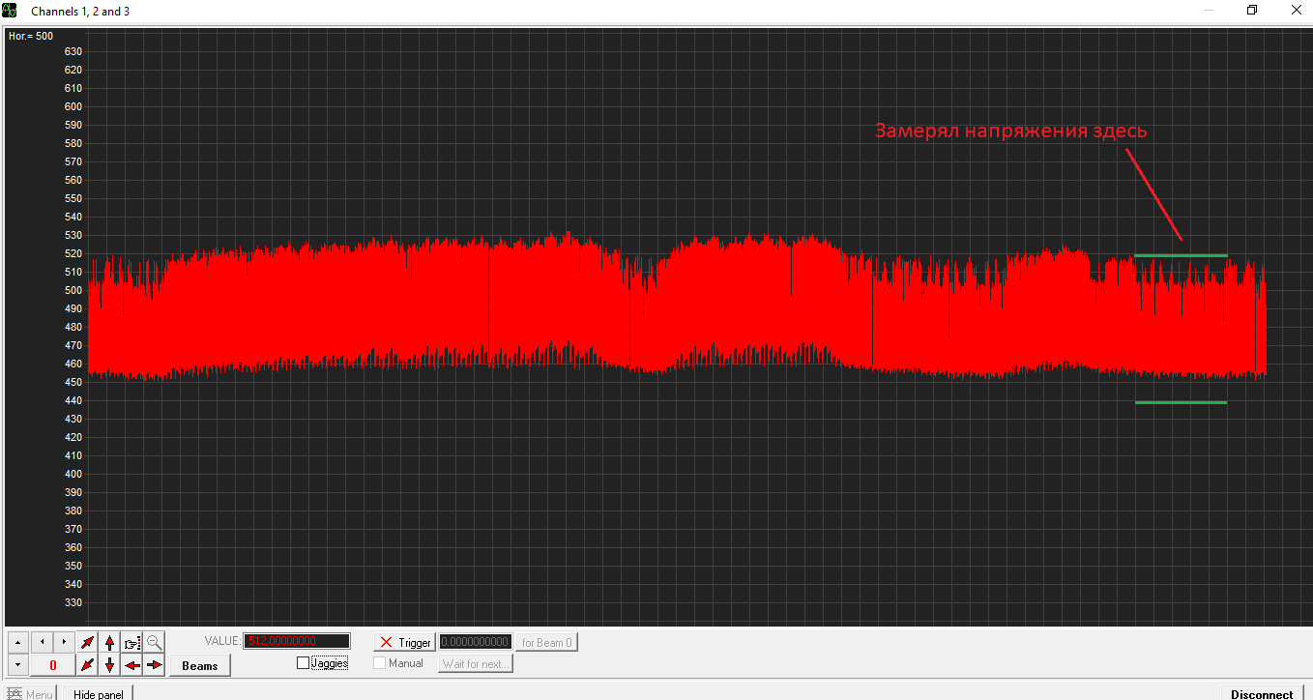This screenshot has height=700, width=1313.
Task: Click the red down arrow icon
Action: tap(110, 665)
